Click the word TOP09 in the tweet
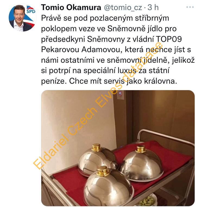The image size is (199, 207). coord(169,39)
